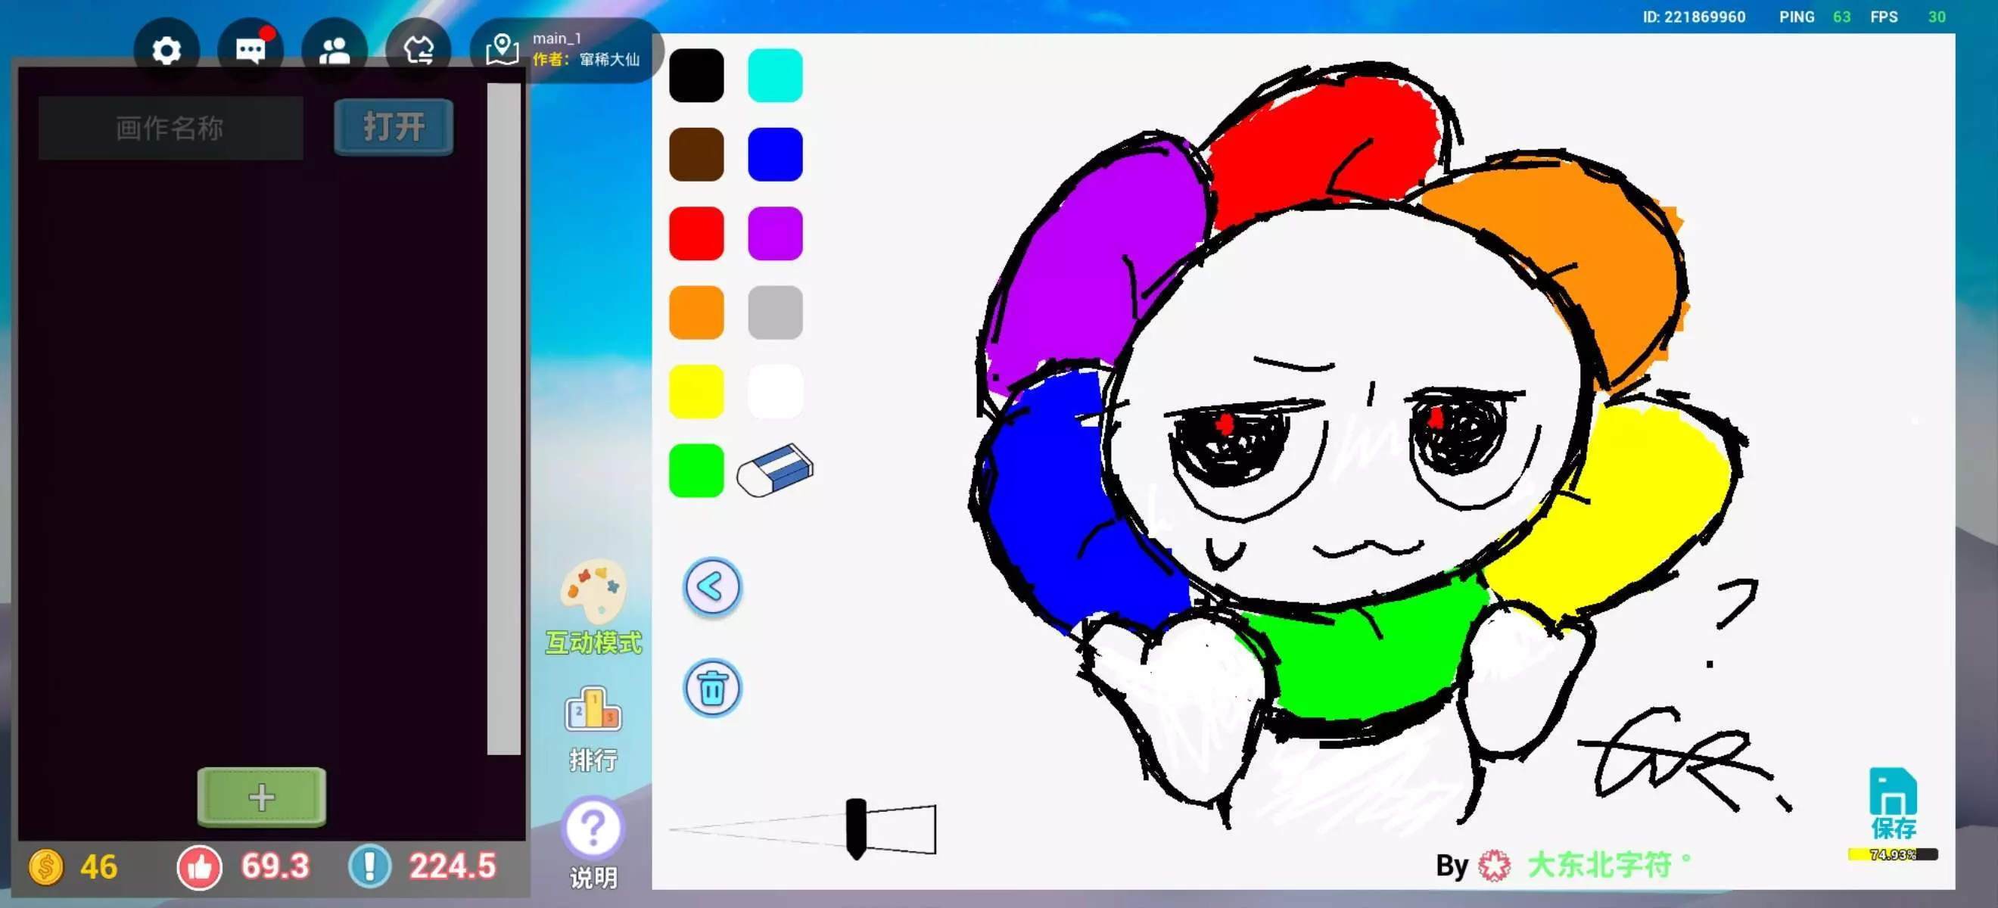Open the friends/players icon
This screenshot has width=1998, height=908.
pyautogui.click(x=335, y=51)
